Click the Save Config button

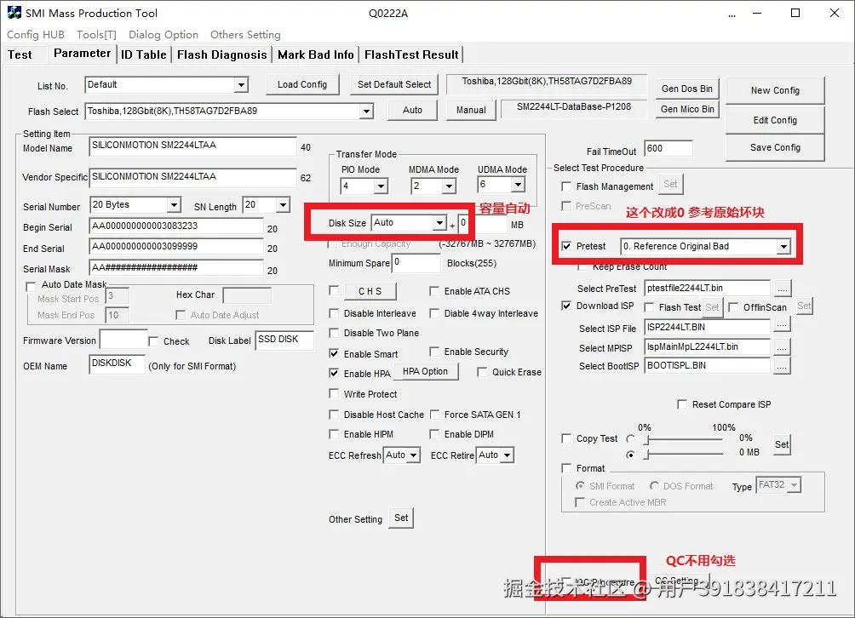click(x=775, y=147)
